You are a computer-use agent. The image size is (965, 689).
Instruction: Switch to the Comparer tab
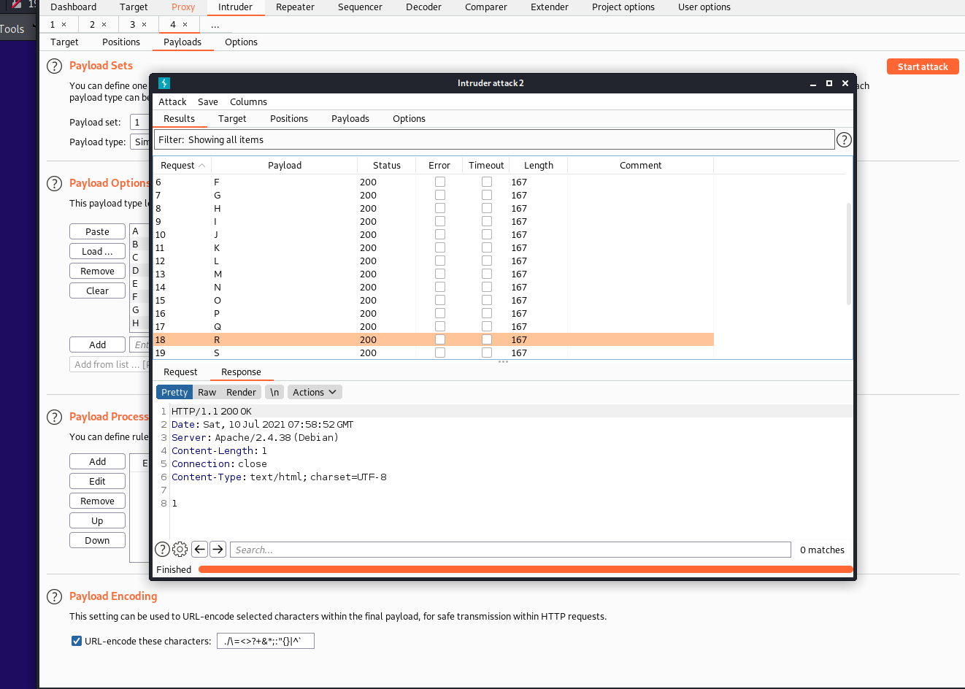pos(486,7)
